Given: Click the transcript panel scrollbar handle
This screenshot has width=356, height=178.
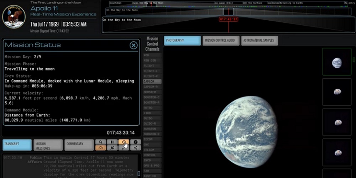Looking at the screenshot, I should (x=139, y=174).
